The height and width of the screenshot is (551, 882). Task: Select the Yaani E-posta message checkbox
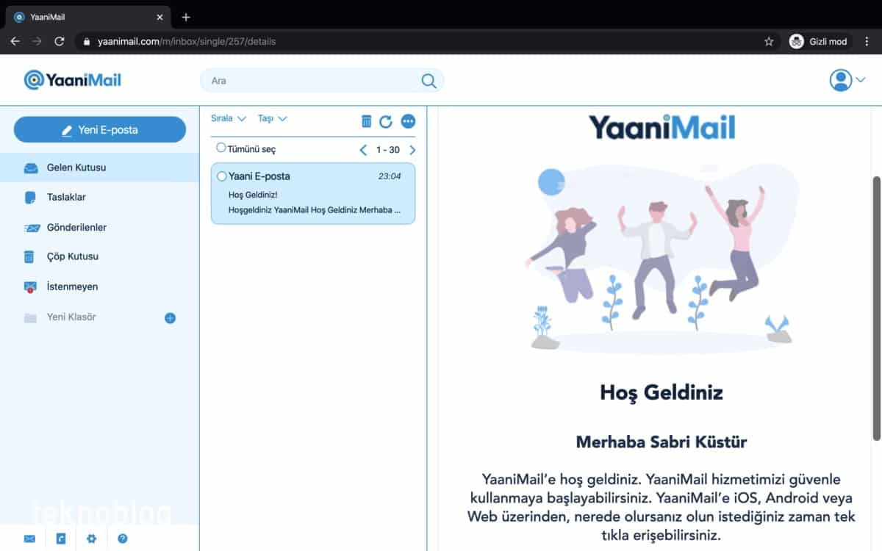coord(222,176)
